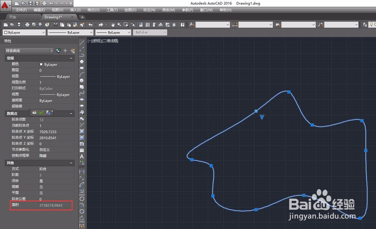376x229 pixels.
Task: Click the [-] viewport control
Action: pos(90,41)
